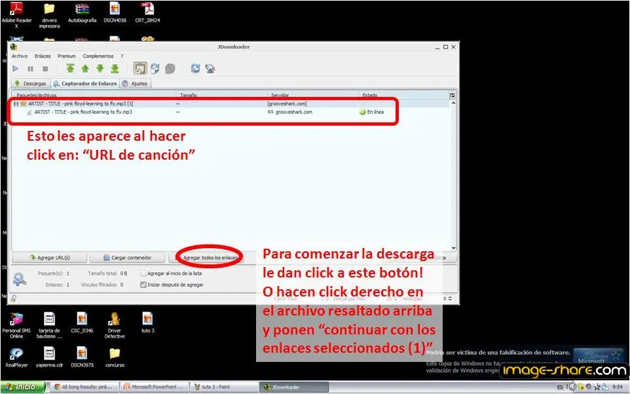630x394 pixels.
Task: Open the Personal SMS Online shortcut
Action: (16, 326)
